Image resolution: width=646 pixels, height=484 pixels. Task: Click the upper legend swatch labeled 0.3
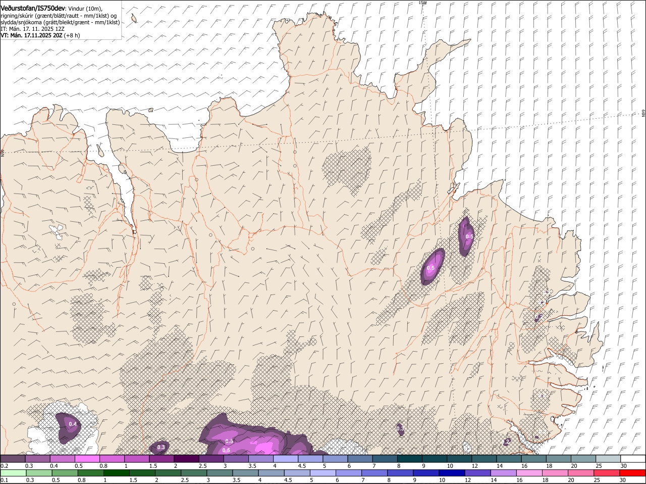(x=37, y=459)
